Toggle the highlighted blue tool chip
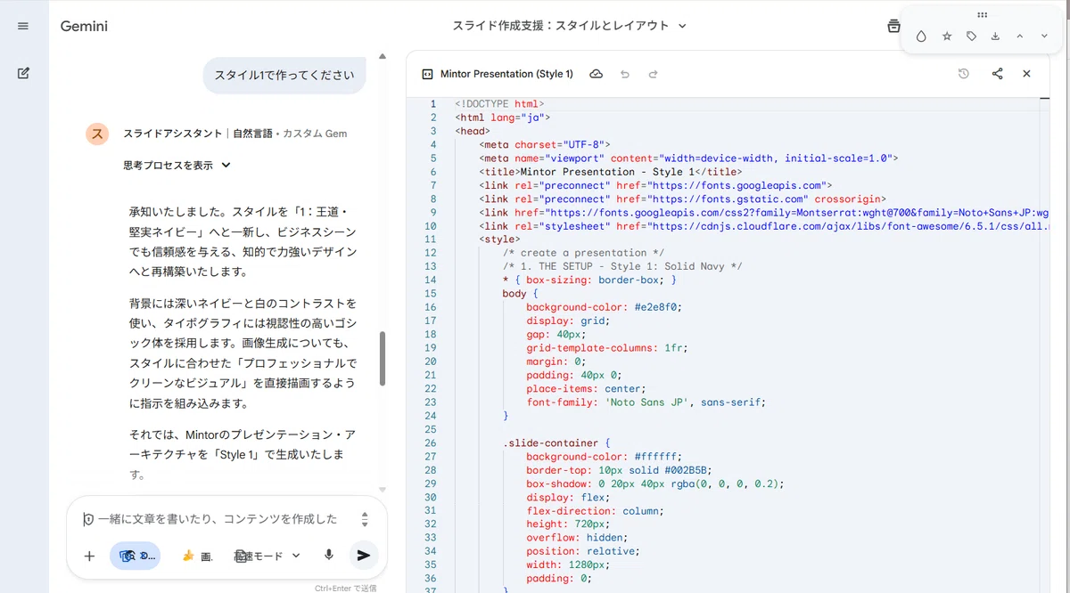Screen dimensions: 1070x593 pyautogui.click(x=136, y=556)
